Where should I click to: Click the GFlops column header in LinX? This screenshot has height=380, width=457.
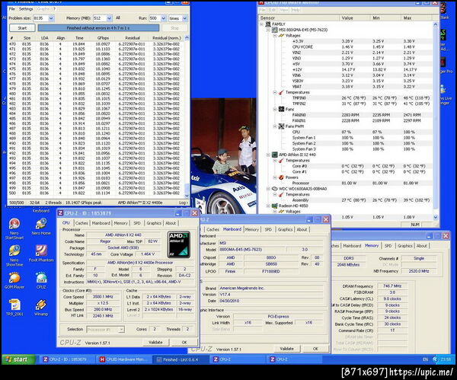click(103, 38)
